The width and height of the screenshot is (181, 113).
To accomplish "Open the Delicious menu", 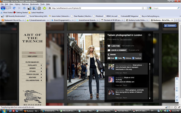I will click(x=25, y=4).
